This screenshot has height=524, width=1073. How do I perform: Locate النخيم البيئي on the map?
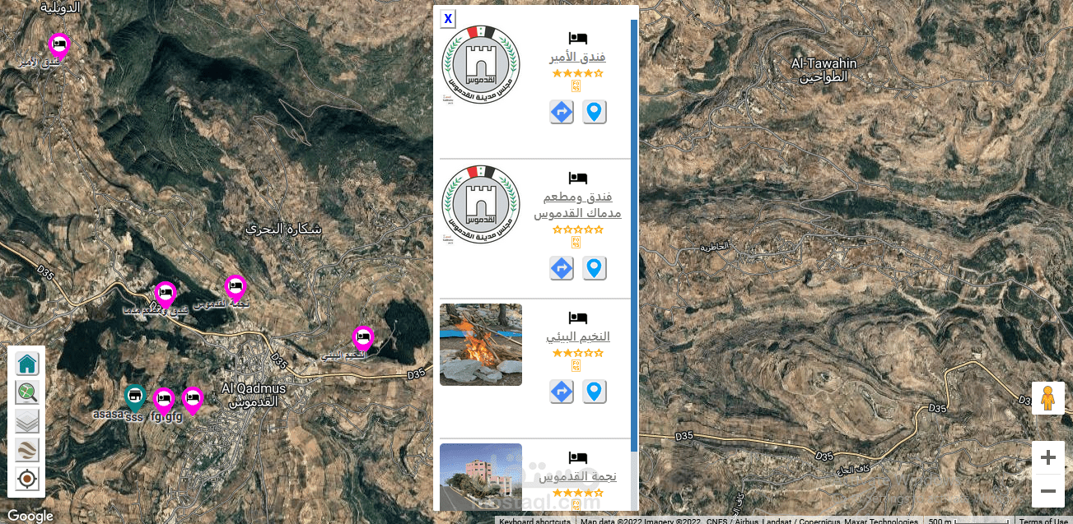[x=595, y=392]
